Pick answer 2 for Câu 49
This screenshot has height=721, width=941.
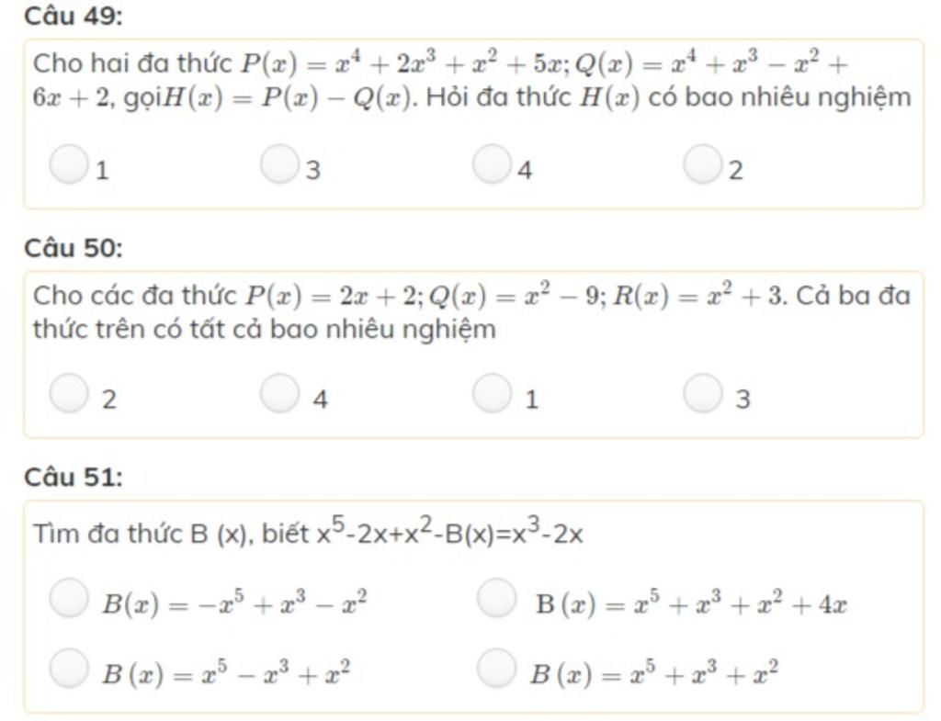pyautogui.click(x=703, y=165)
